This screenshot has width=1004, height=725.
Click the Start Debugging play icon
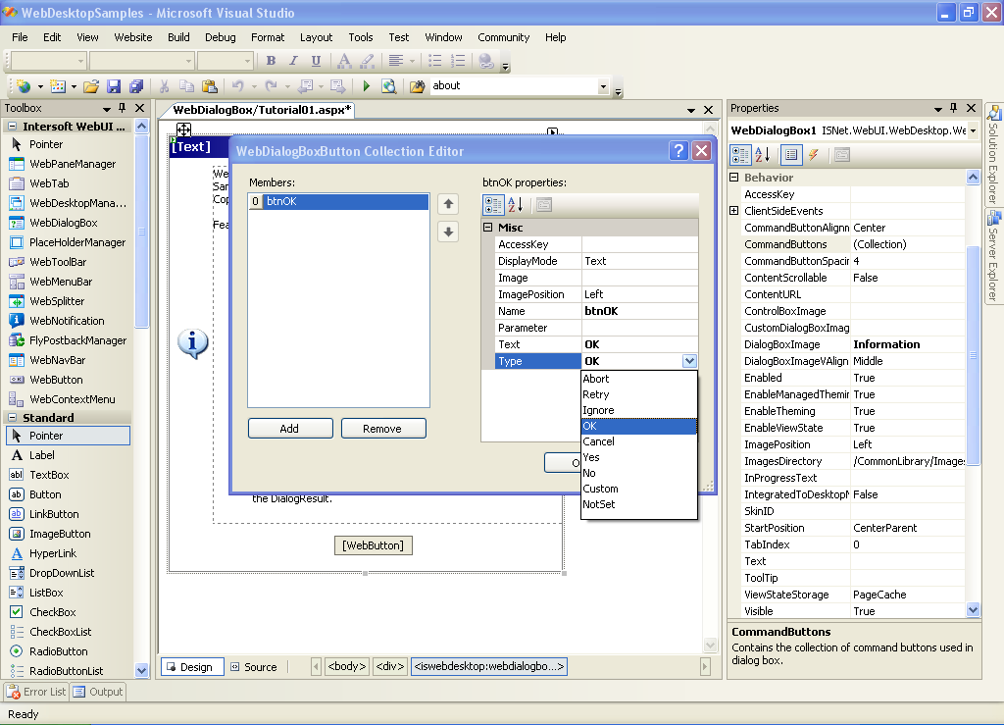point(367,86)
